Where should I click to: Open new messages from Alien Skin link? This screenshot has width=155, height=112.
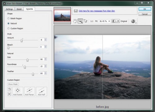pyautogui.click(x=97, y=11)
